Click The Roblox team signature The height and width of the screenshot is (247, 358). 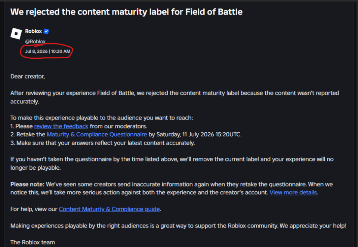pyautogui.click(x=33, y=243)
